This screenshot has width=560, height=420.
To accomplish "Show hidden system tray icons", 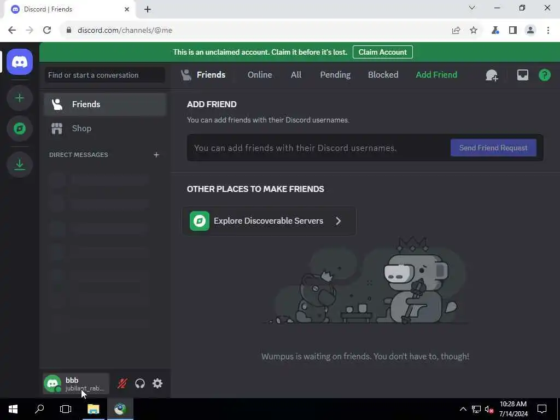I will click(x=463, y=409).
